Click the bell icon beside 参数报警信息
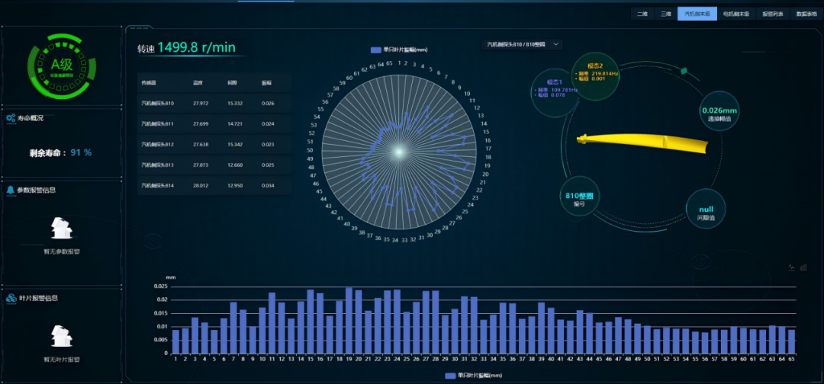The height and width of the screenshot is (384, 824). click(11, 190)
